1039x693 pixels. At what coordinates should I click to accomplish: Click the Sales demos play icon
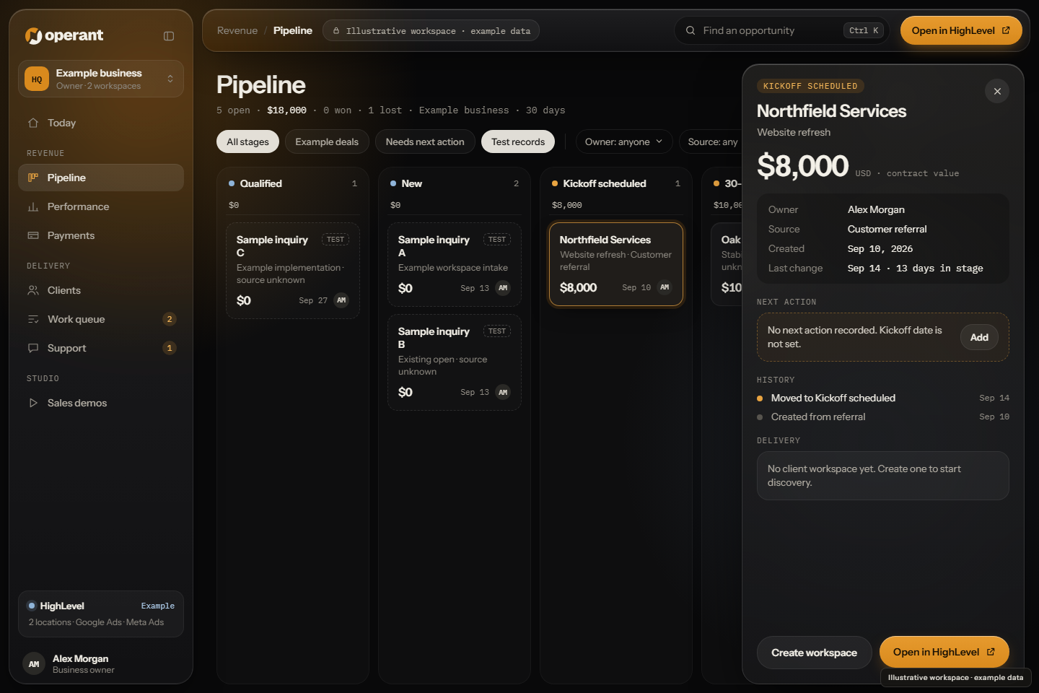click(x=33, y=403)
